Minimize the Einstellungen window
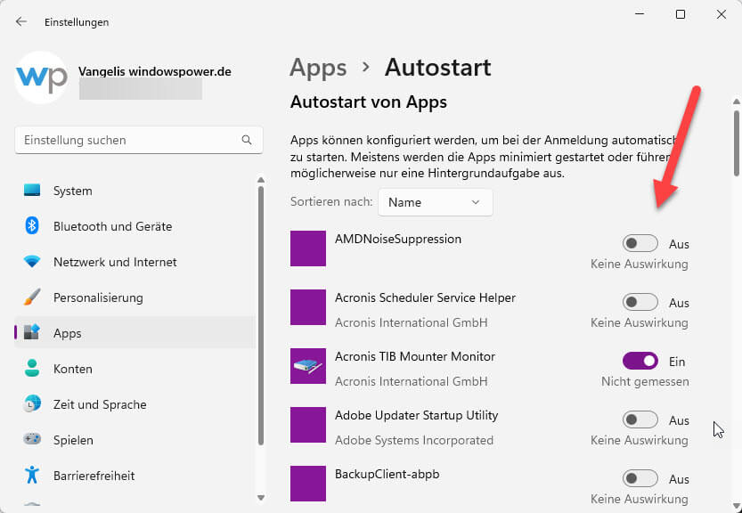 coord(640,14)
